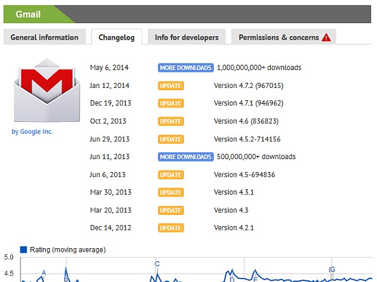
Task: Select the date 'Oct 2, 2013'
Action: [x=108, y=121]
